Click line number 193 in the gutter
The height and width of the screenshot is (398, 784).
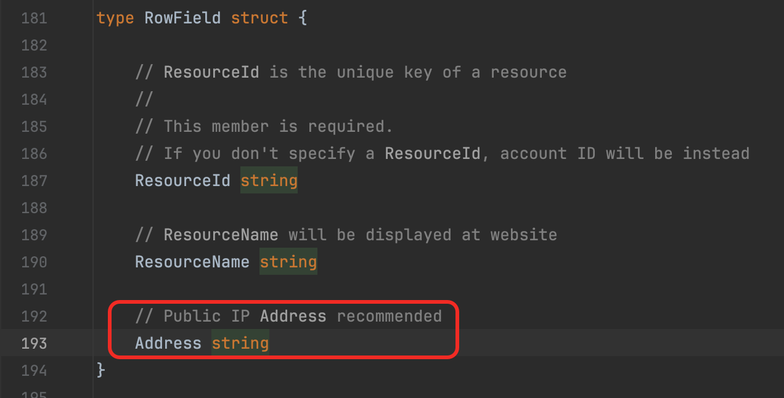[x=34, y=343]
